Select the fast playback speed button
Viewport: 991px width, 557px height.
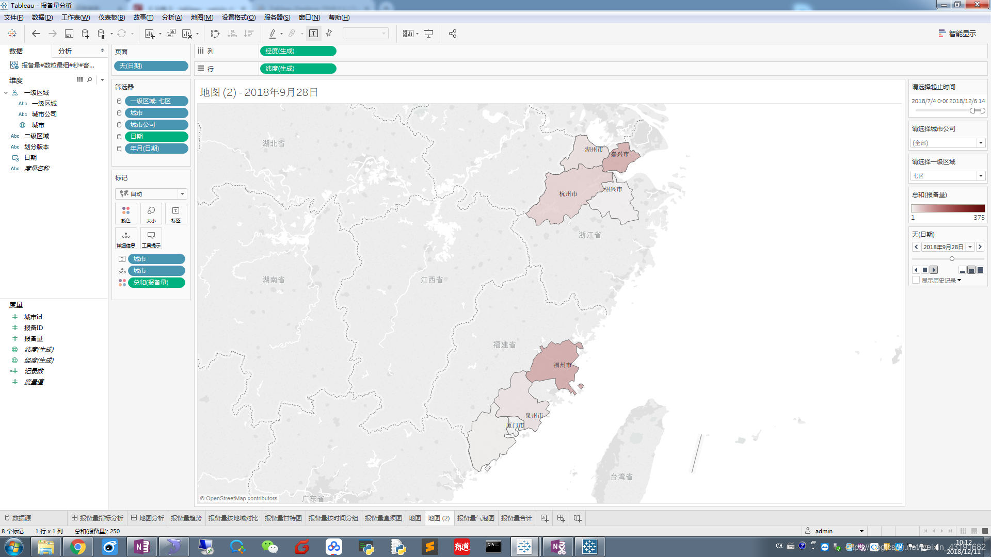click(x=980, y=270)
